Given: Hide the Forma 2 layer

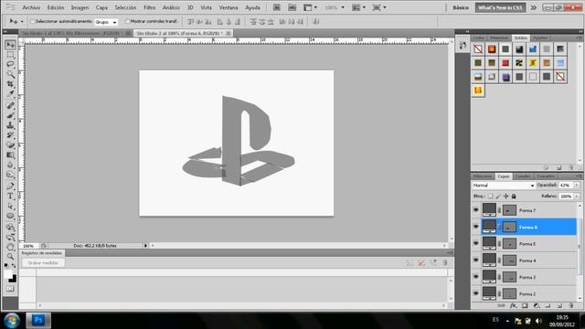Looking at the screenshot, I should click(476, 293).
